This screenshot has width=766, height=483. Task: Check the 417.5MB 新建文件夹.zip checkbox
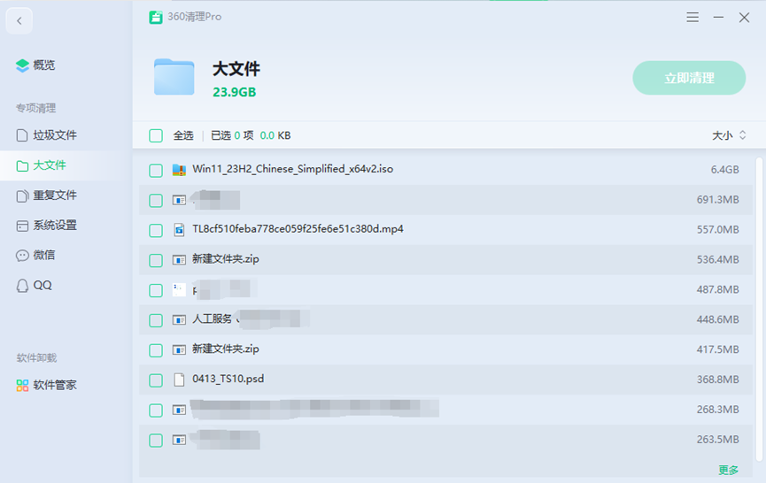[x=156, y=350]
